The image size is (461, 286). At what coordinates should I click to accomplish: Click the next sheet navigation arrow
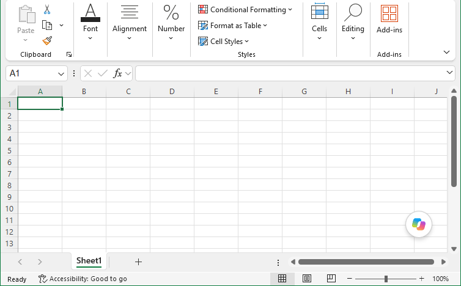coord(40,262)
